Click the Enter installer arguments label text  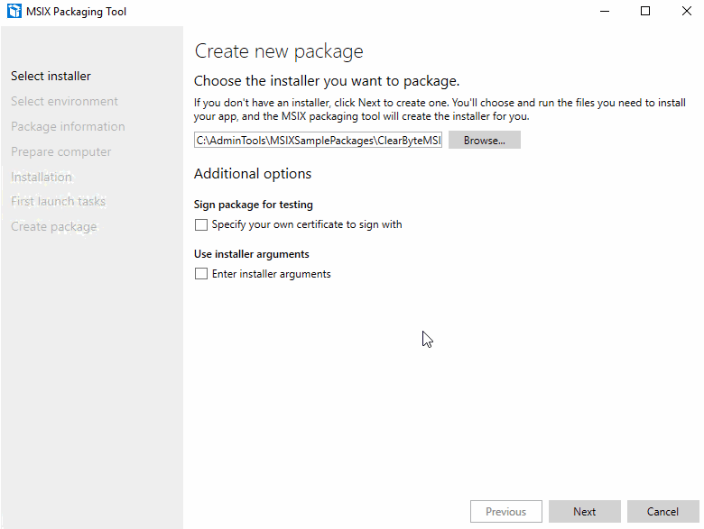click(271, 274)
